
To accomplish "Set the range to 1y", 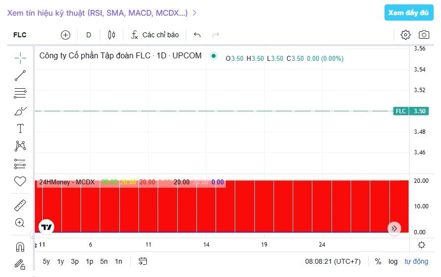I will [x=60, y=262].
